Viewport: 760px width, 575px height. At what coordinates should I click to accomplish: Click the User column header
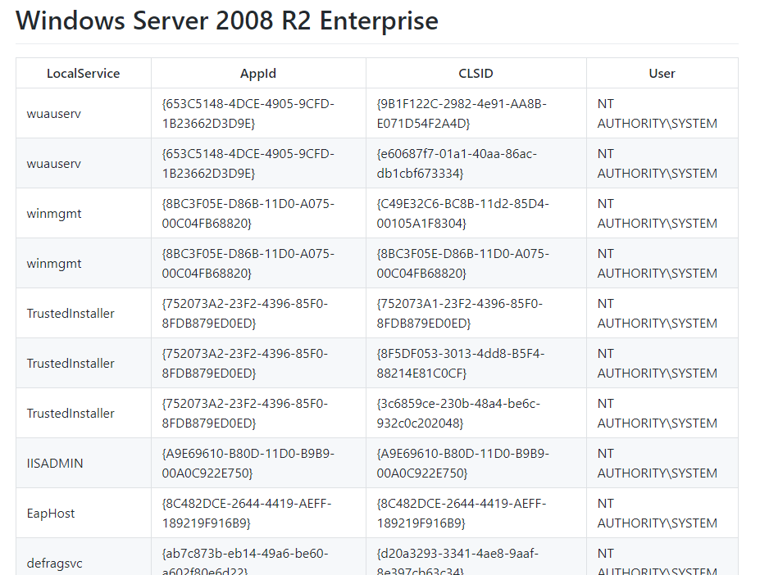pyautogui.click(x=662, y=73)
